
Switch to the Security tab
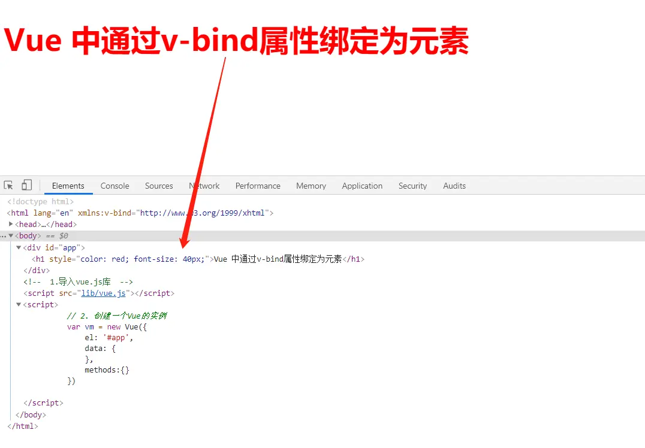[x=412, y=186]
